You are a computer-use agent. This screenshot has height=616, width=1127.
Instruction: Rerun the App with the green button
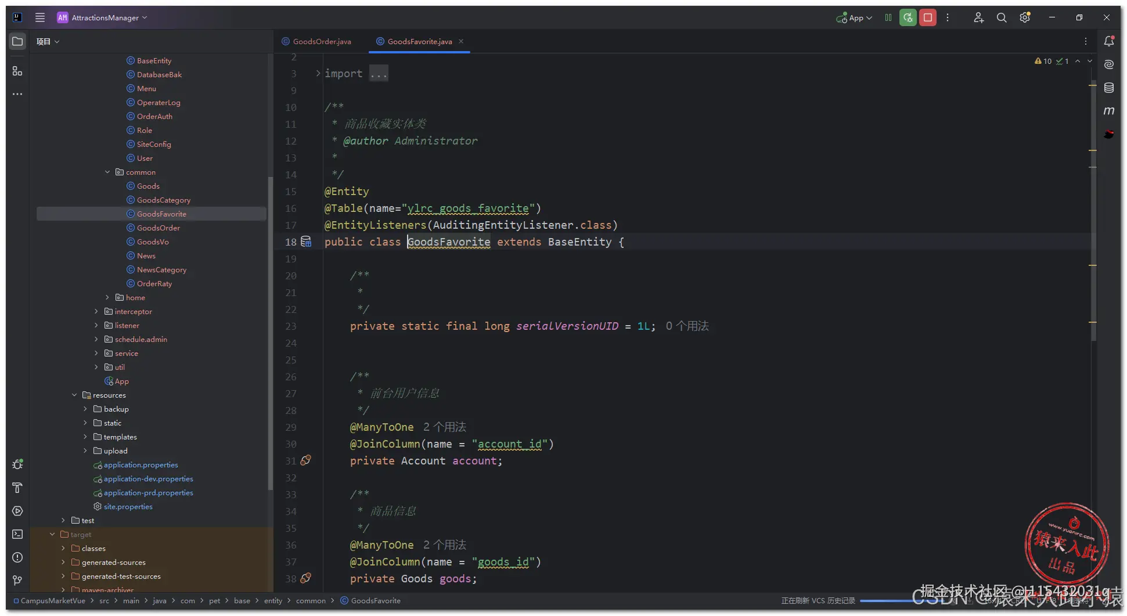908,17
